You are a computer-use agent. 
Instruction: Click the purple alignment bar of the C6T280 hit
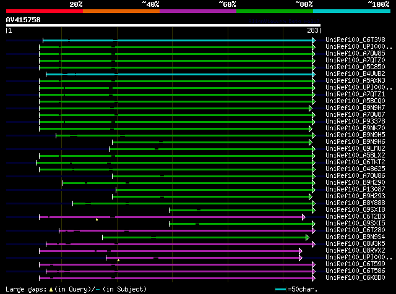[x=186, y=231]
